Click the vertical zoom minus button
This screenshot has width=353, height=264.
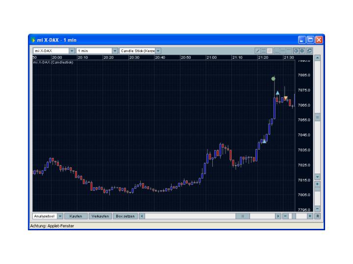click(317, 209)
